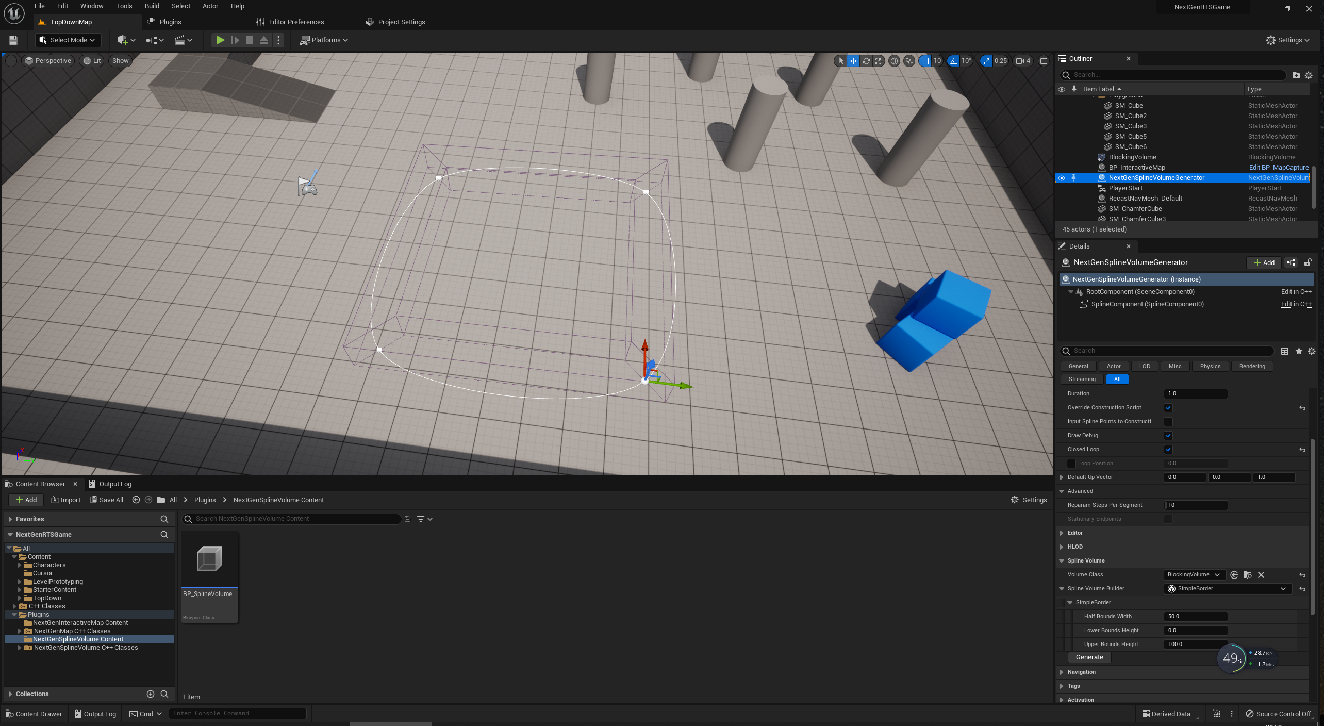Click the Generate button
Image resolution: width=1324 pixels, height=726 pixels.
pyautogui.click(x=1089, y=657)
